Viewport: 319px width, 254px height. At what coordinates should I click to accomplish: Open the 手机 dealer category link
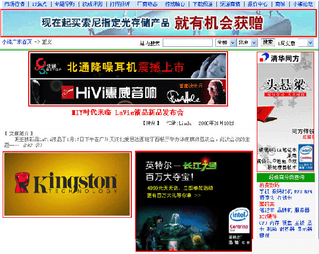(264, 192)
